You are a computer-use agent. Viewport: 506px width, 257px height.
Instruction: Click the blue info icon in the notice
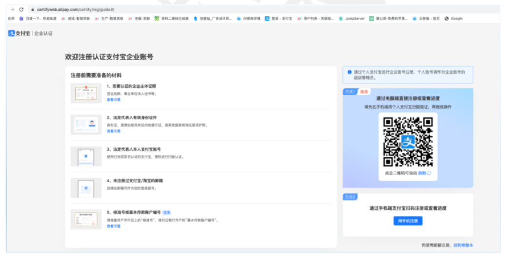click(x=349, y=72)
